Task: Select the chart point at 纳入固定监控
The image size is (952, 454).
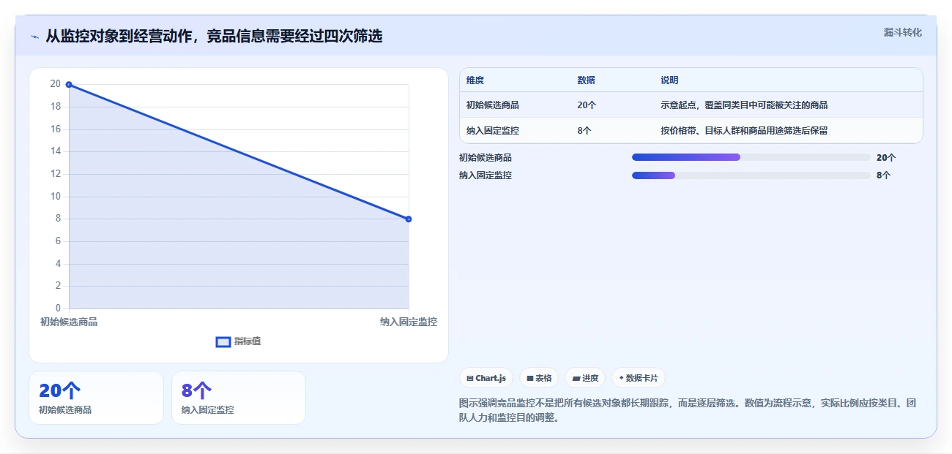Action: click(x=409, y=219)
